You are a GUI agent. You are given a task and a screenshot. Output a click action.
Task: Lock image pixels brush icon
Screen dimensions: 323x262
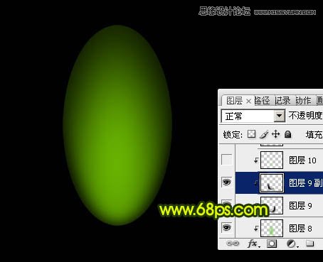pyautogui.click(x=264, y=134)
